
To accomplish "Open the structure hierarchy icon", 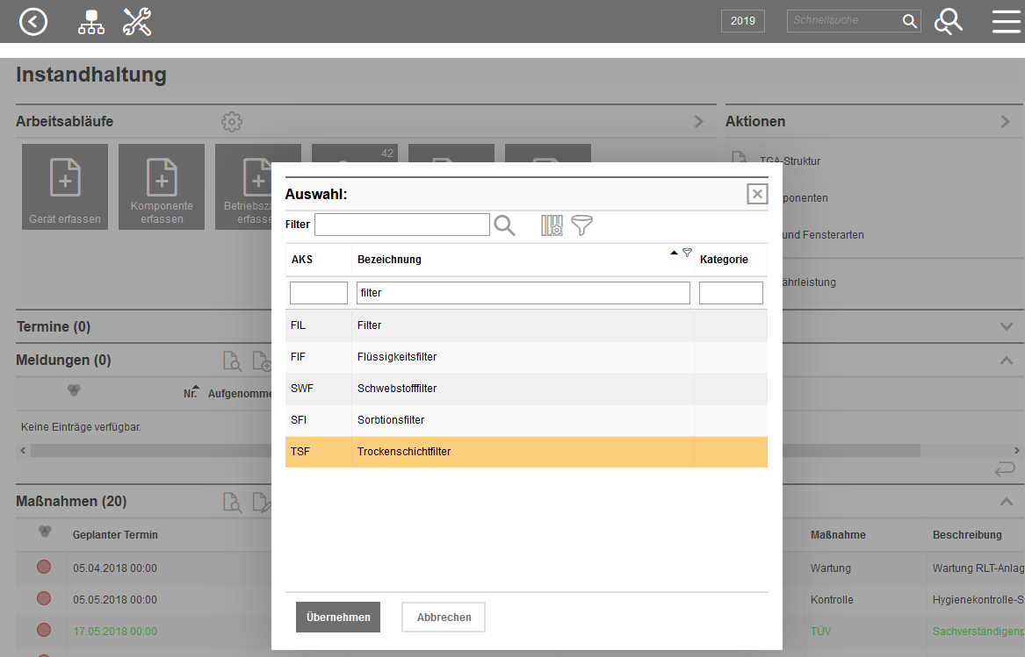I will pos(90,22).
